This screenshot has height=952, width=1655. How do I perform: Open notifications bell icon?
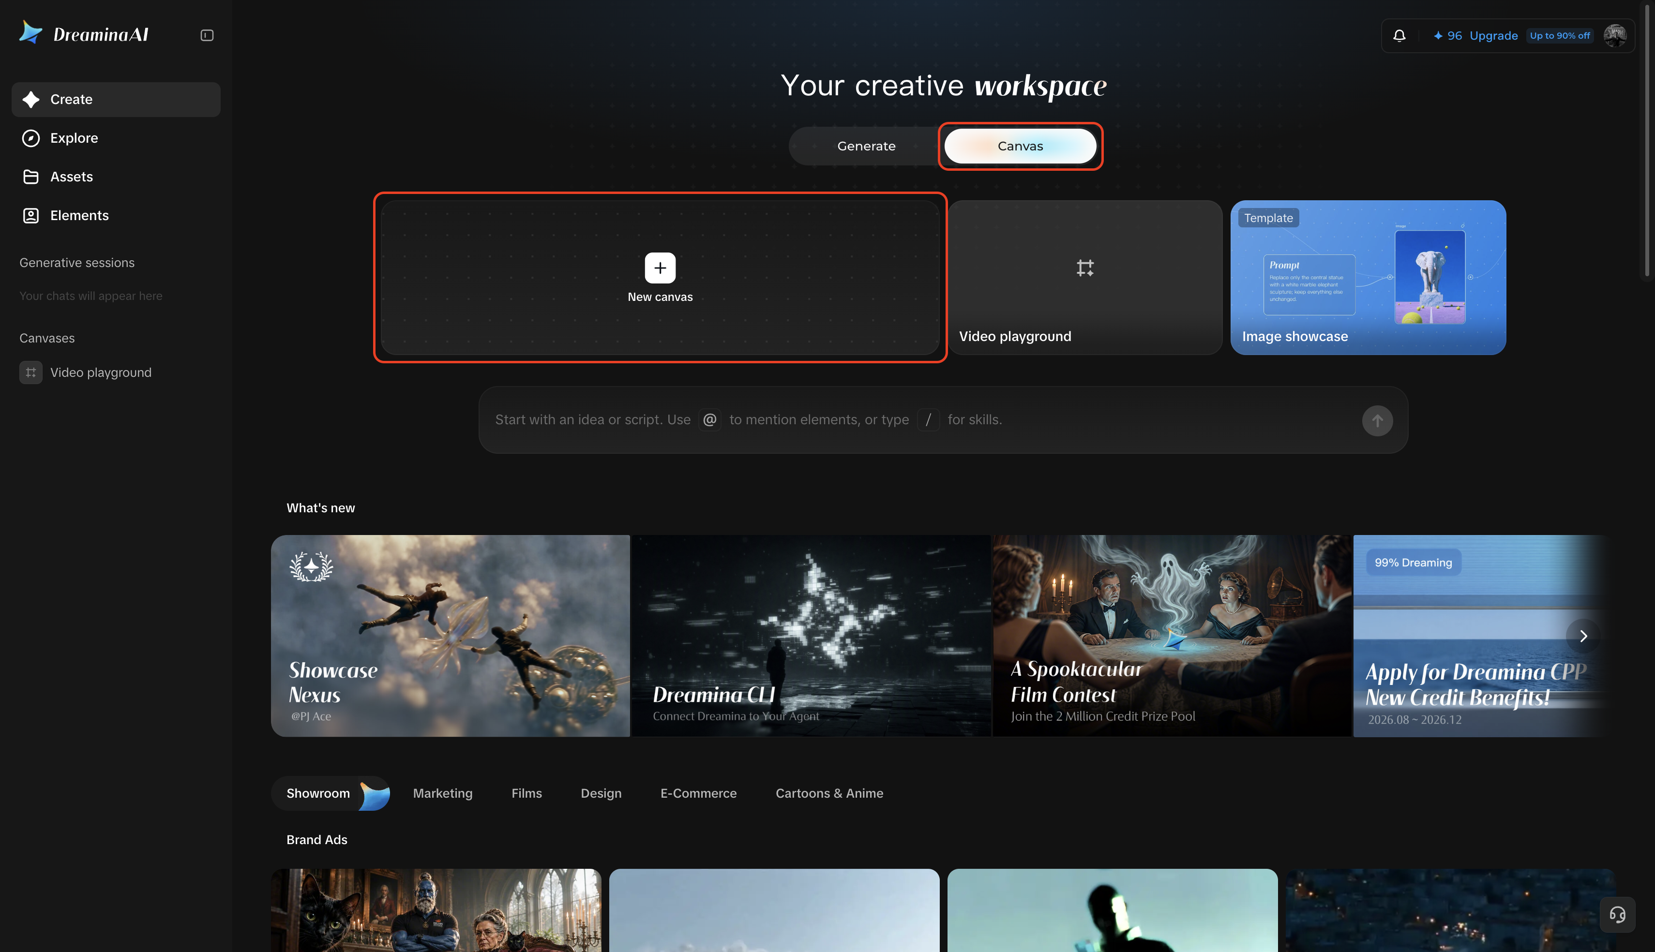click(x=1399, y=35)
